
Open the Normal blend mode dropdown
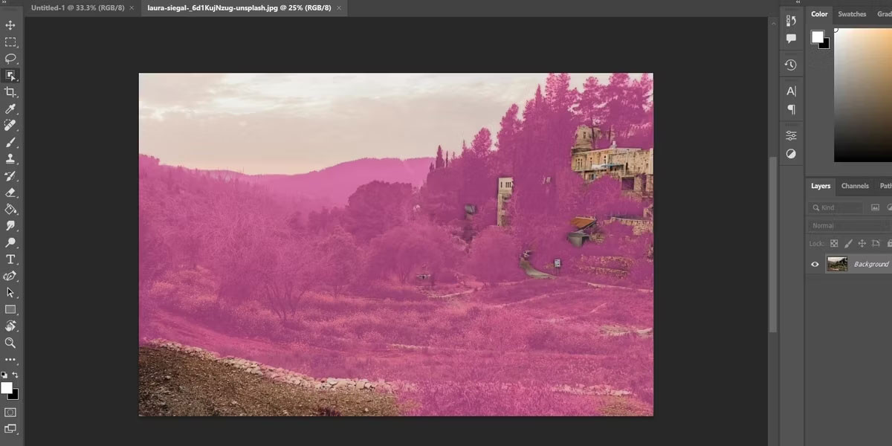[x=847, y=225]
